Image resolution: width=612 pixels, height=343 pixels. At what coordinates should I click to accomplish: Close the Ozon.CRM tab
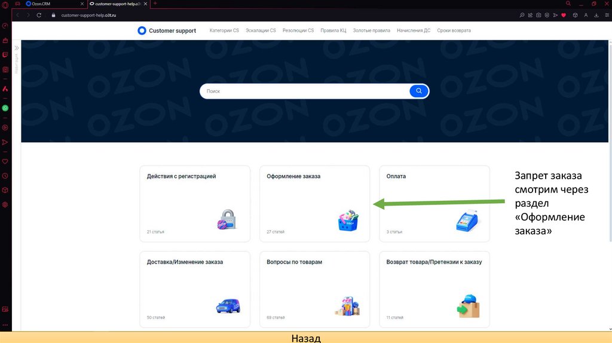[x=82, y=4]
